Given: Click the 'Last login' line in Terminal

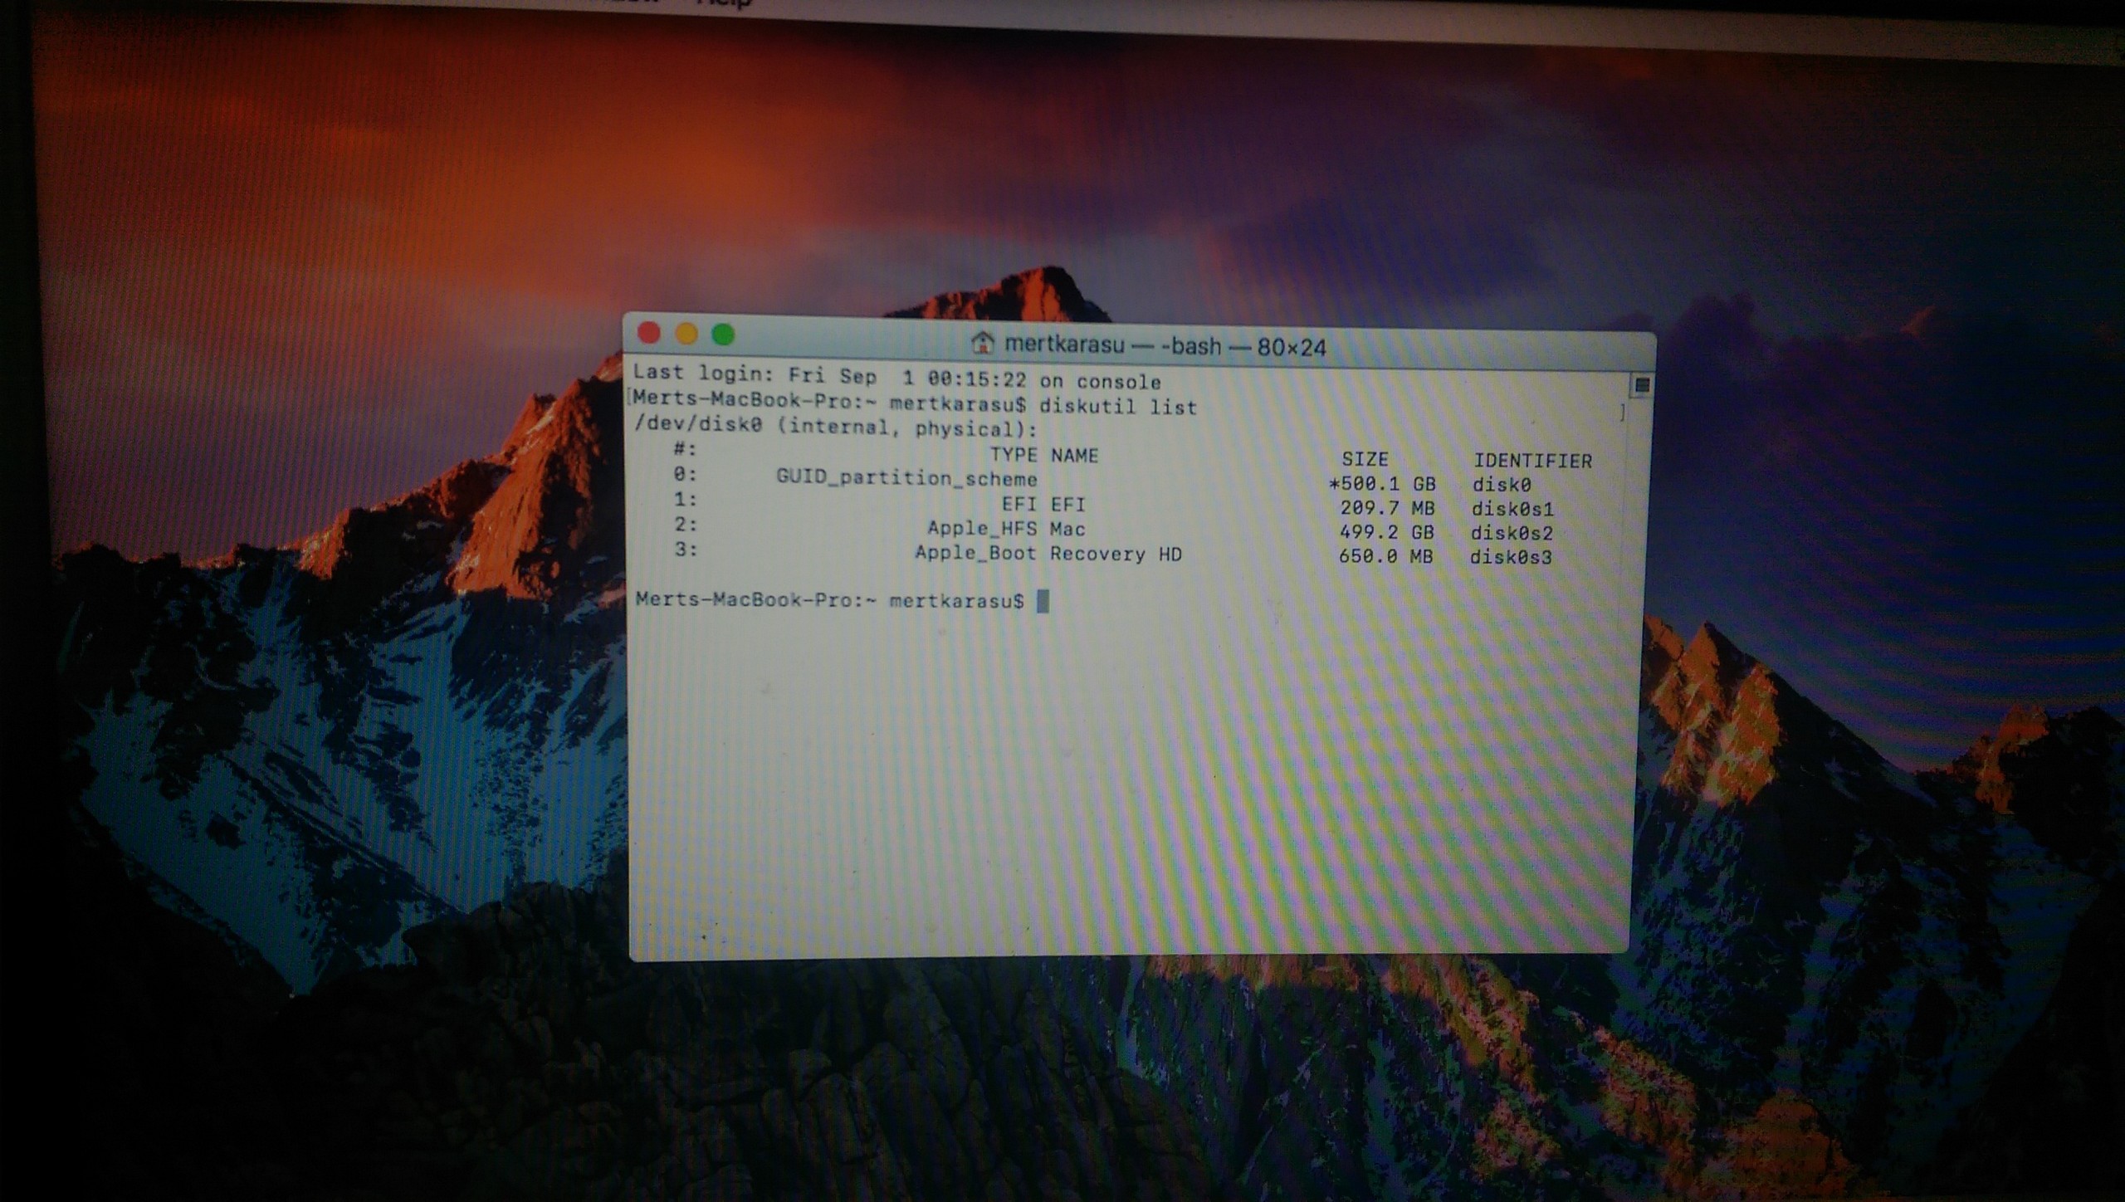Looking at the screenshot, I should (896, 378).
